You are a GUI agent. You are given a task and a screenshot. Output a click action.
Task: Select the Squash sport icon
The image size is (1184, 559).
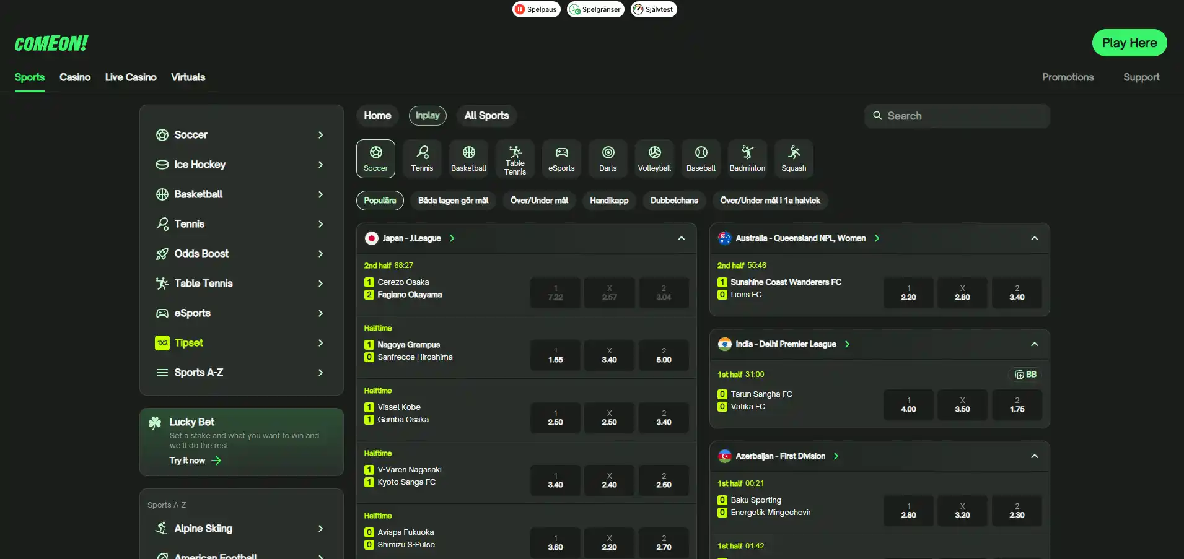coord(794,158)
